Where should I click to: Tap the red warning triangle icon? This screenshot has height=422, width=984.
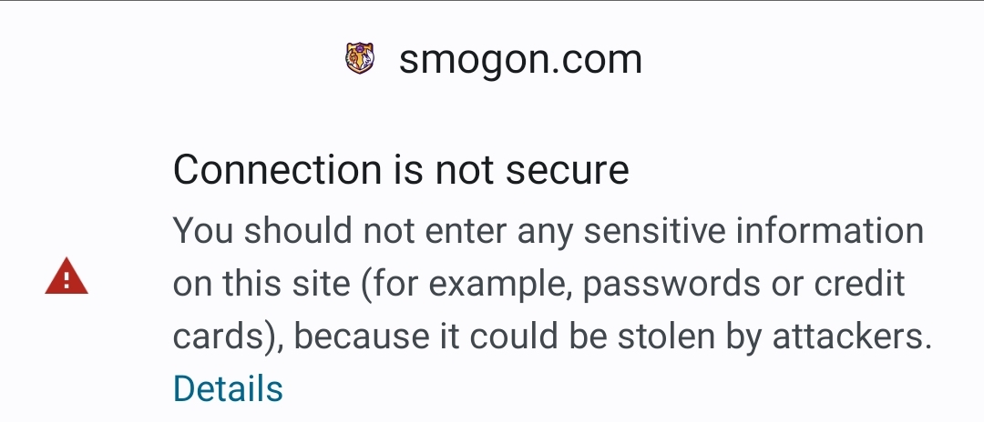click(x=67, y=276)
